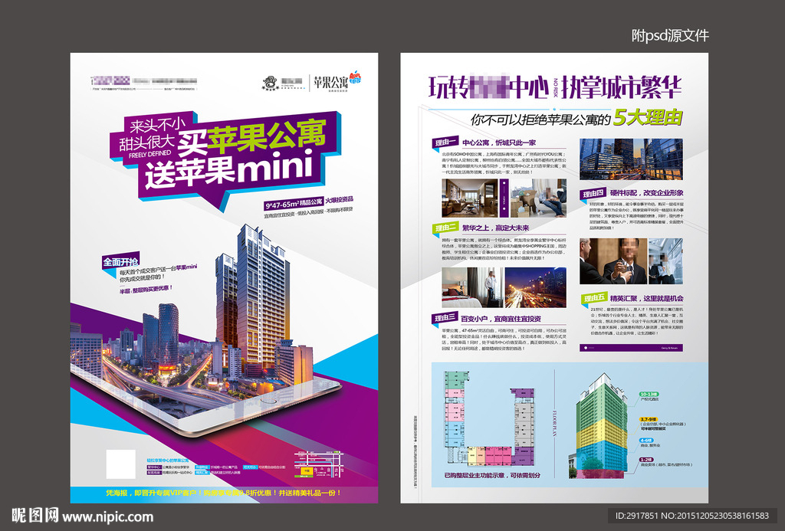Click the 10-13楼 floor label
The width and height of the screenshot is (785, 531).
click(649, 395)
